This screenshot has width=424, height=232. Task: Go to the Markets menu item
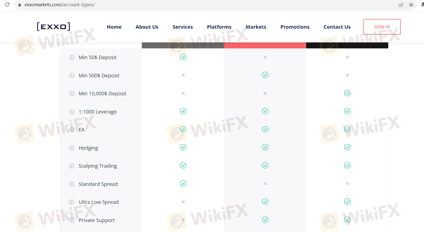coord(256,27)
